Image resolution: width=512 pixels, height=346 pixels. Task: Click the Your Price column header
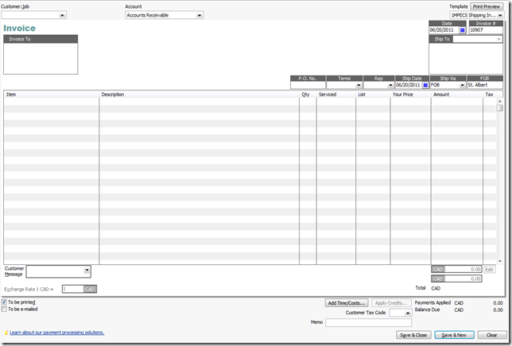pyautogui.click(x=410, y=94)
